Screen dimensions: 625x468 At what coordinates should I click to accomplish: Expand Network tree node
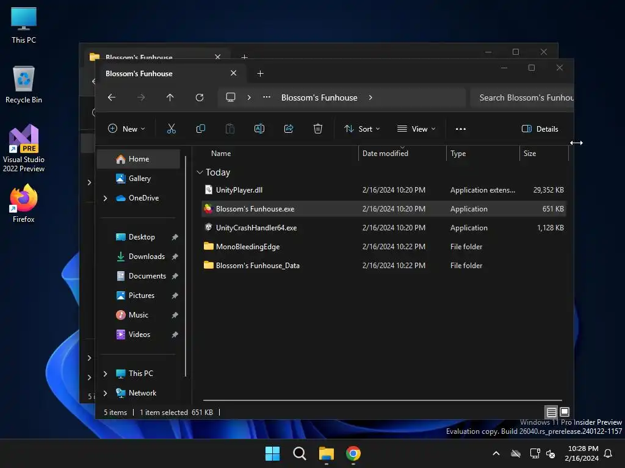click(x=105, y=393)
